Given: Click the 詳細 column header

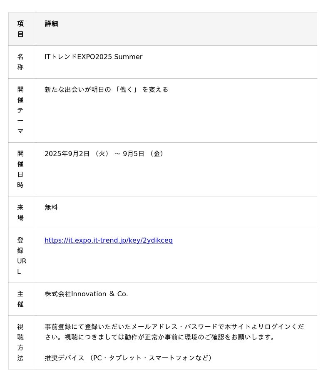Looking at the screenshot, I should point(52,24).
